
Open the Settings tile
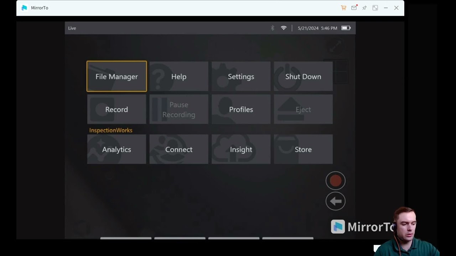pyautogui.click(x=241, y=76)
